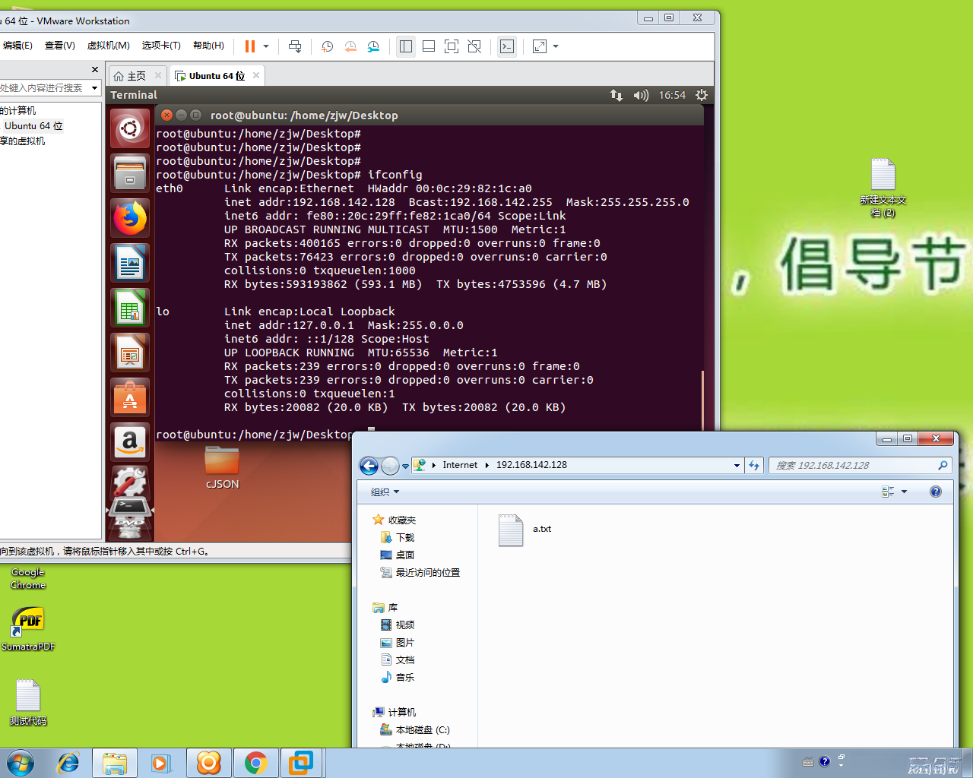Click the Ubuntu network indicator icon
The height and width of the screenshot is (778, 973).
pos(616,95)
